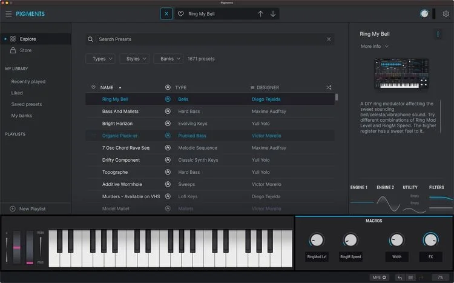This screenshot has width=454, height=283.
Task: Click the Store bag icon
Action: click(13, 50)
